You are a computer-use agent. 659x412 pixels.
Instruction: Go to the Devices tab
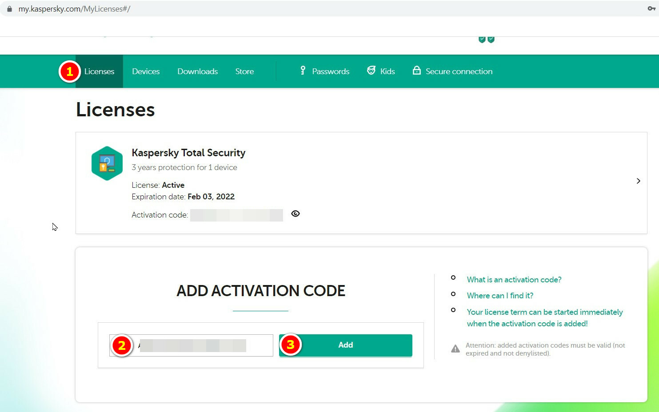146,71
